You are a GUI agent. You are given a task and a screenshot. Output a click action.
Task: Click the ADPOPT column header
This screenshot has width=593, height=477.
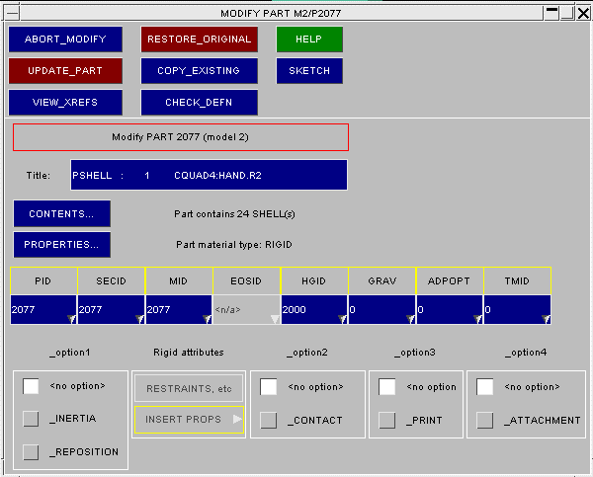450,280
